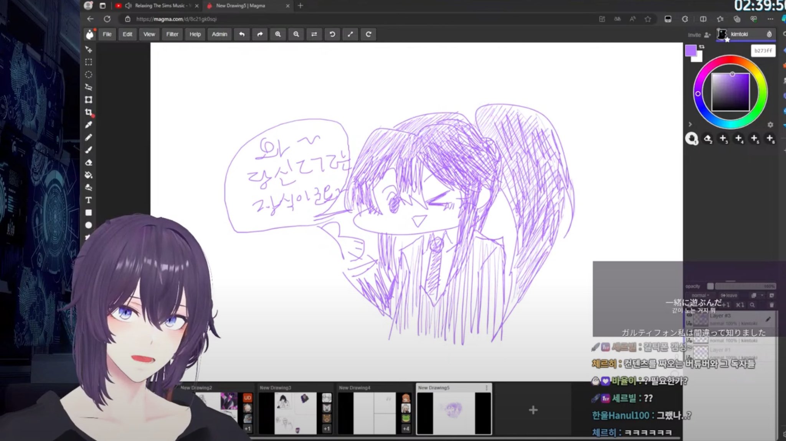The height and width of the screenshot is (441, 786).
Task: Click the Zoom In magnifier button
Action: (278, 34)
